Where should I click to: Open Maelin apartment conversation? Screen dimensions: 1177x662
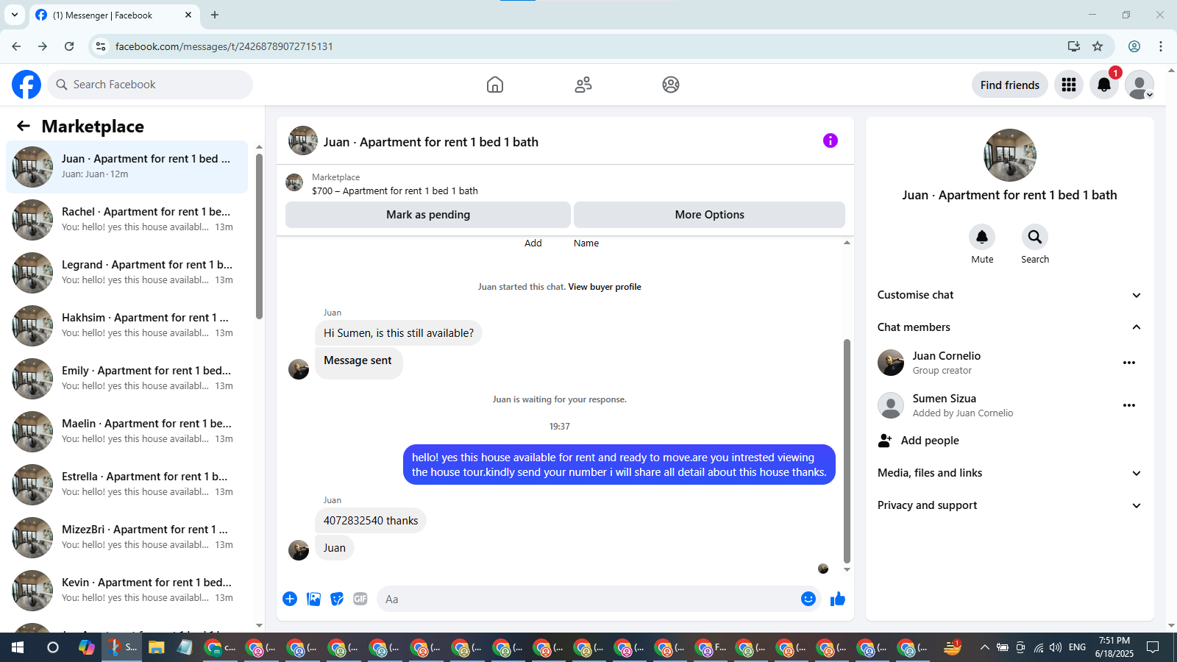coord(127,432)
